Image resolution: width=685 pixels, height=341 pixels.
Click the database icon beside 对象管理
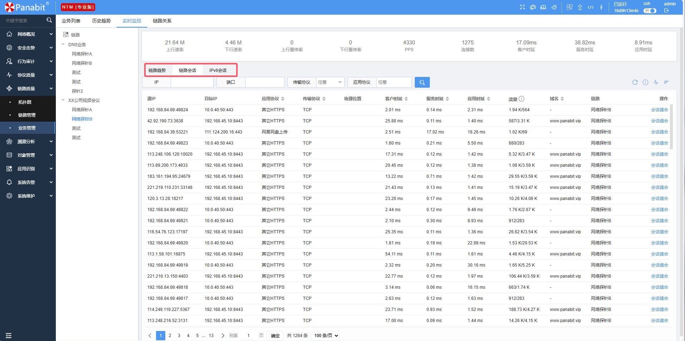coord(9,155)
